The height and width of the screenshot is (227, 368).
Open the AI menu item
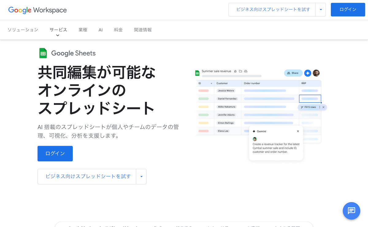101,30
